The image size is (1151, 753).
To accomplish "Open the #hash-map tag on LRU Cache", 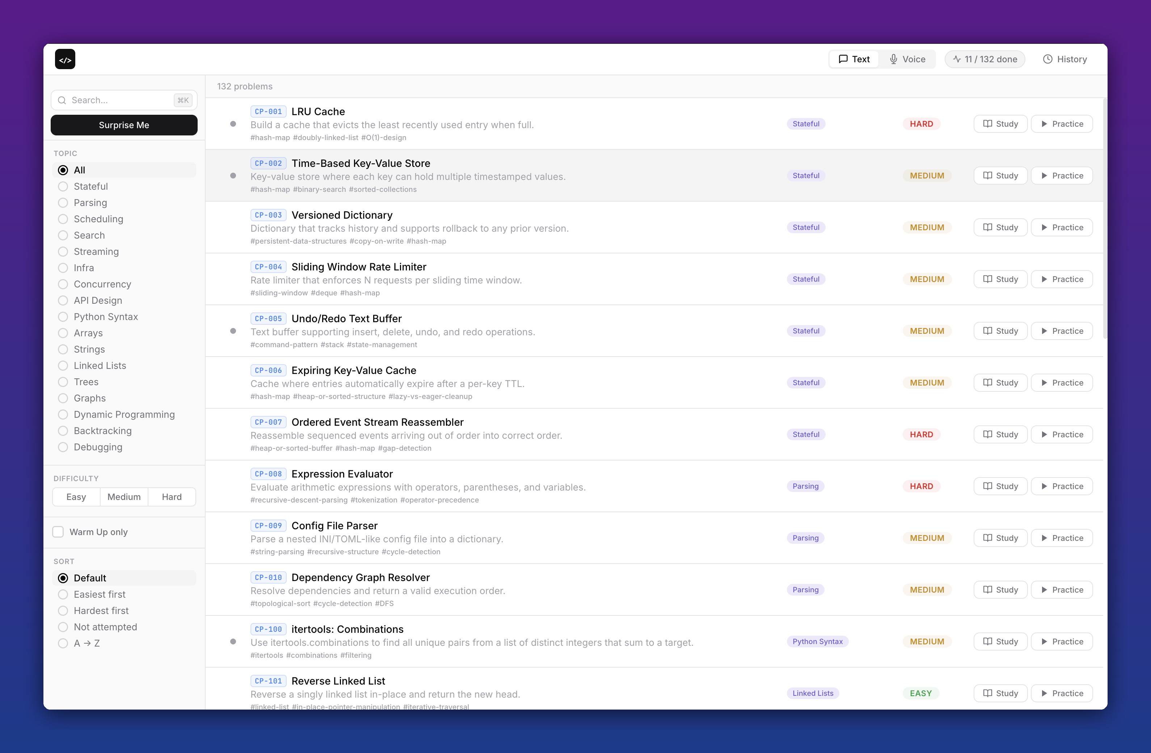I will pyautogui.click(x=269, y=138).
